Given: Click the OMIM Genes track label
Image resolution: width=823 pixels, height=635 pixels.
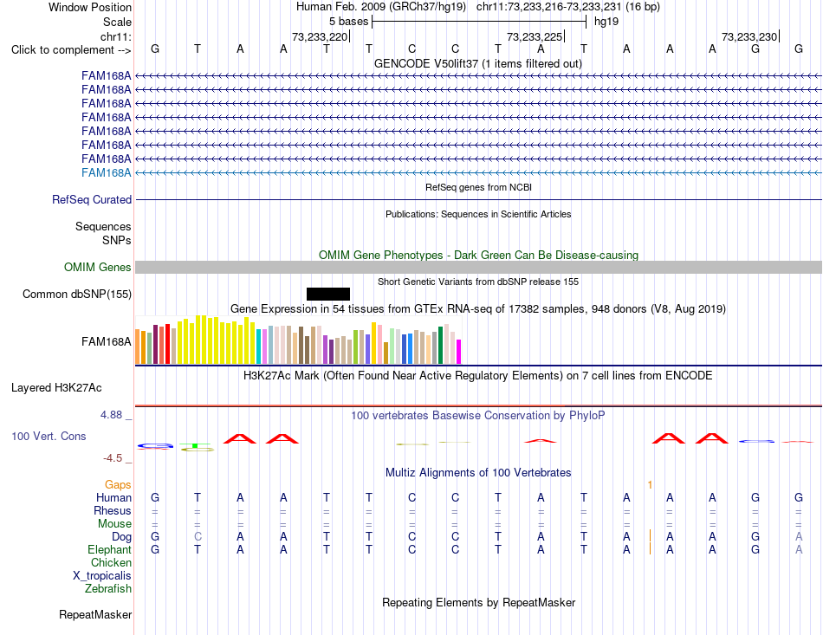Looking at the screenshot, I should 98,267.
